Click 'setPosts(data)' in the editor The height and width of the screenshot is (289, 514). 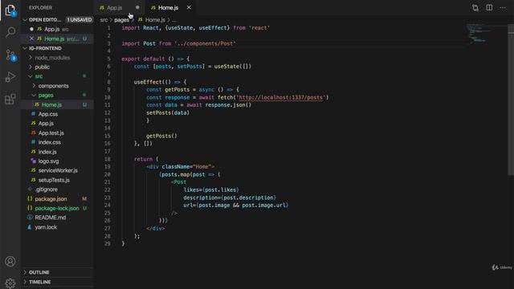click(168, 112)
